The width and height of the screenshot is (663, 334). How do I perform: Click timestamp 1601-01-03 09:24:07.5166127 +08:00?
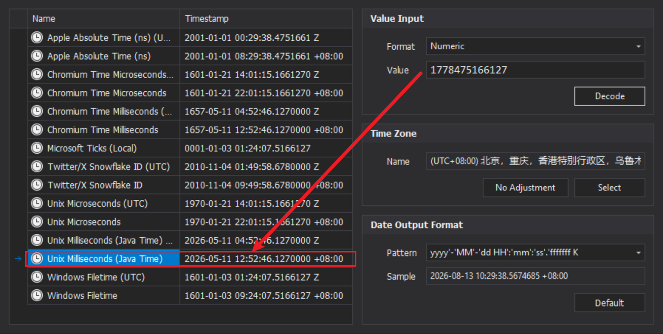[264, 295]
